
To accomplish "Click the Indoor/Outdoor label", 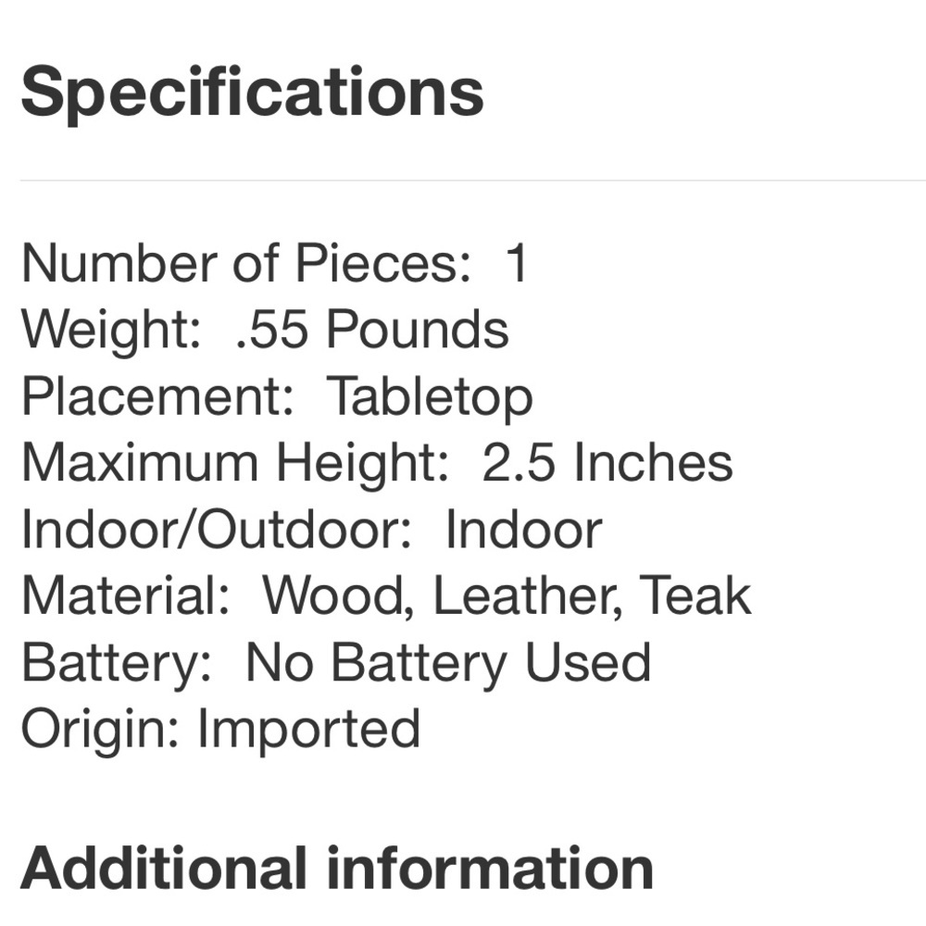I will 217,530.
